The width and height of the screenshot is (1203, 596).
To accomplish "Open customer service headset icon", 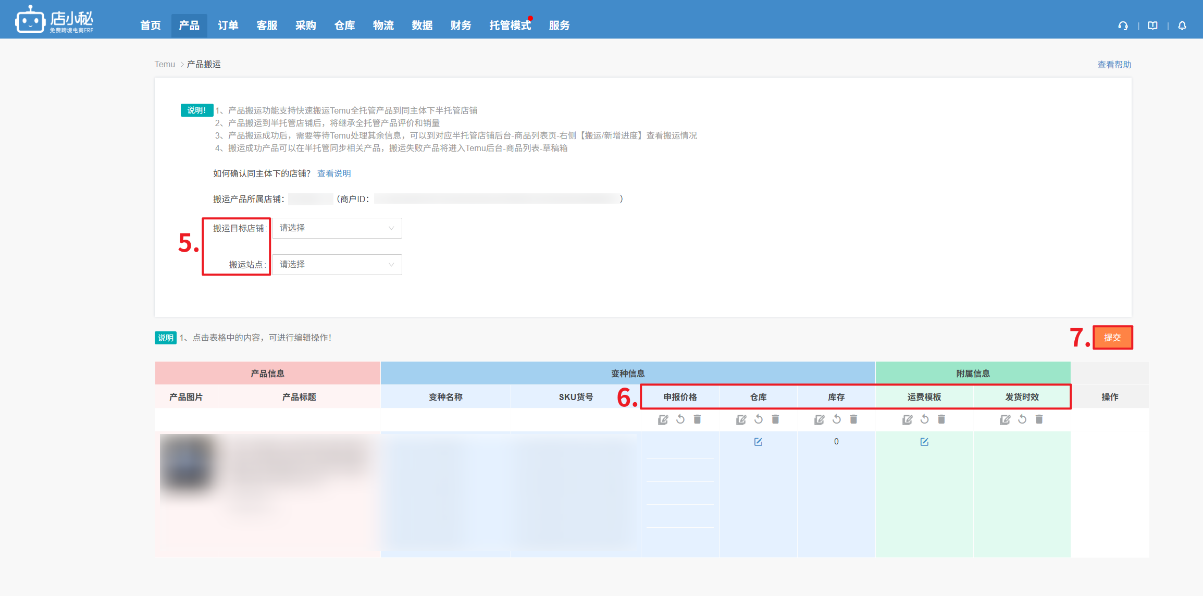I will pyautogui.click(x=1123, y=26).
